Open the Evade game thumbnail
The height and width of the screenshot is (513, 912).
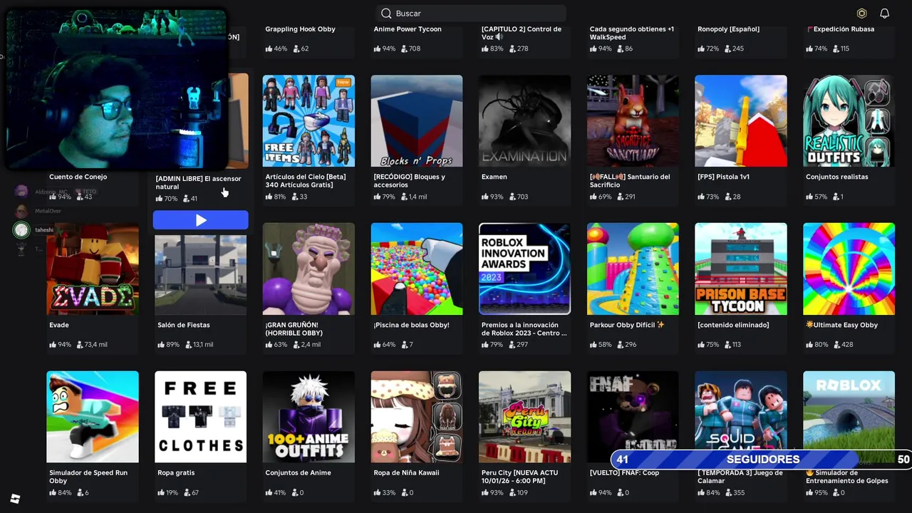click(x=93, y=269)
